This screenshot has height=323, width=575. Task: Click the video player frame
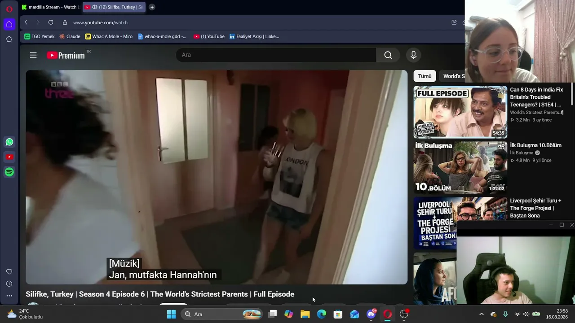217,177
